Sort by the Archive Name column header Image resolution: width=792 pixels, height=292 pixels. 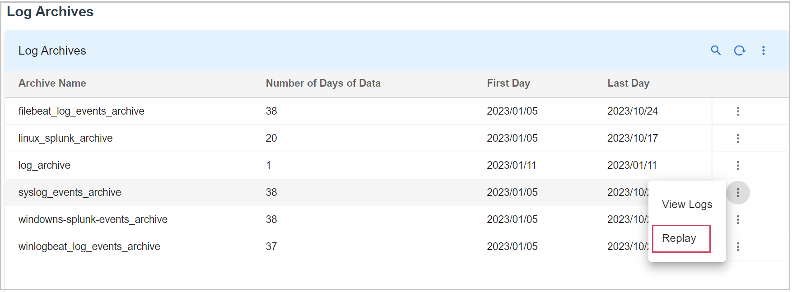[x=52, y=83]
